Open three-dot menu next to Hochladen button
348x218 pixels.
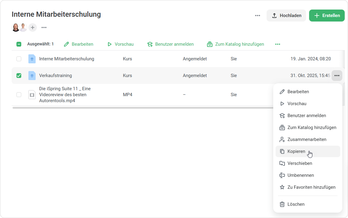[258, 16]
